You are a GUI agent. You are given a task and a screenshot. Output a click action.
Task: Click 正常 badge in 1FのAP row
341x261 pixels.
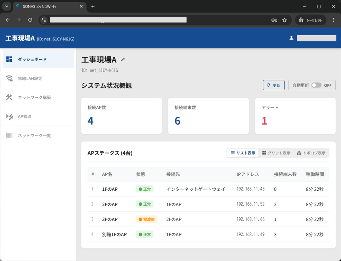tap(145, 189)
